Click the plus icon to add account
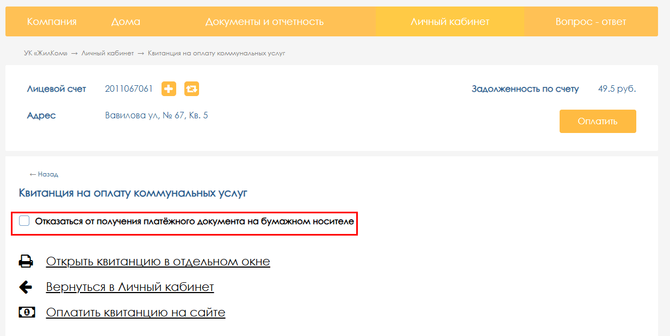Viewport: 670px width, 336px height. [x=169, y=88]
